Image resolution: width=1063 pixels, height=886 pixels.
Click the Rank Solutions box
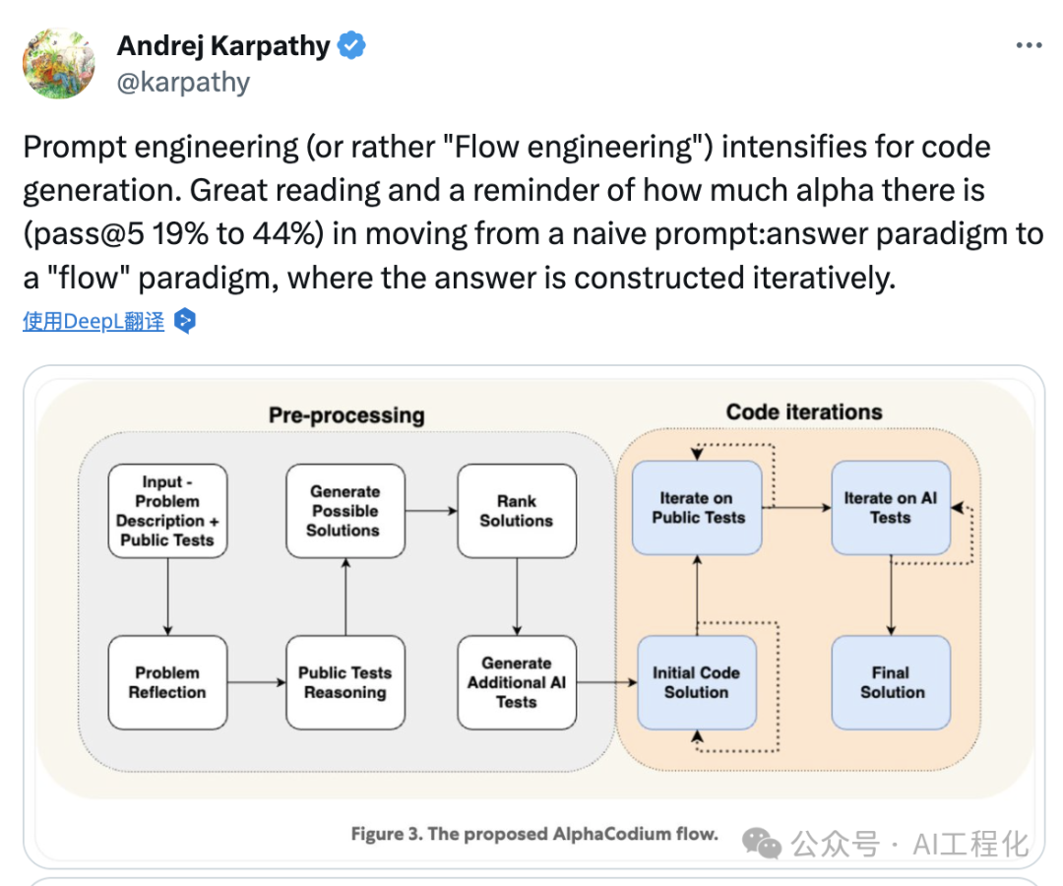pyautogui.click(x=516, y=511)
